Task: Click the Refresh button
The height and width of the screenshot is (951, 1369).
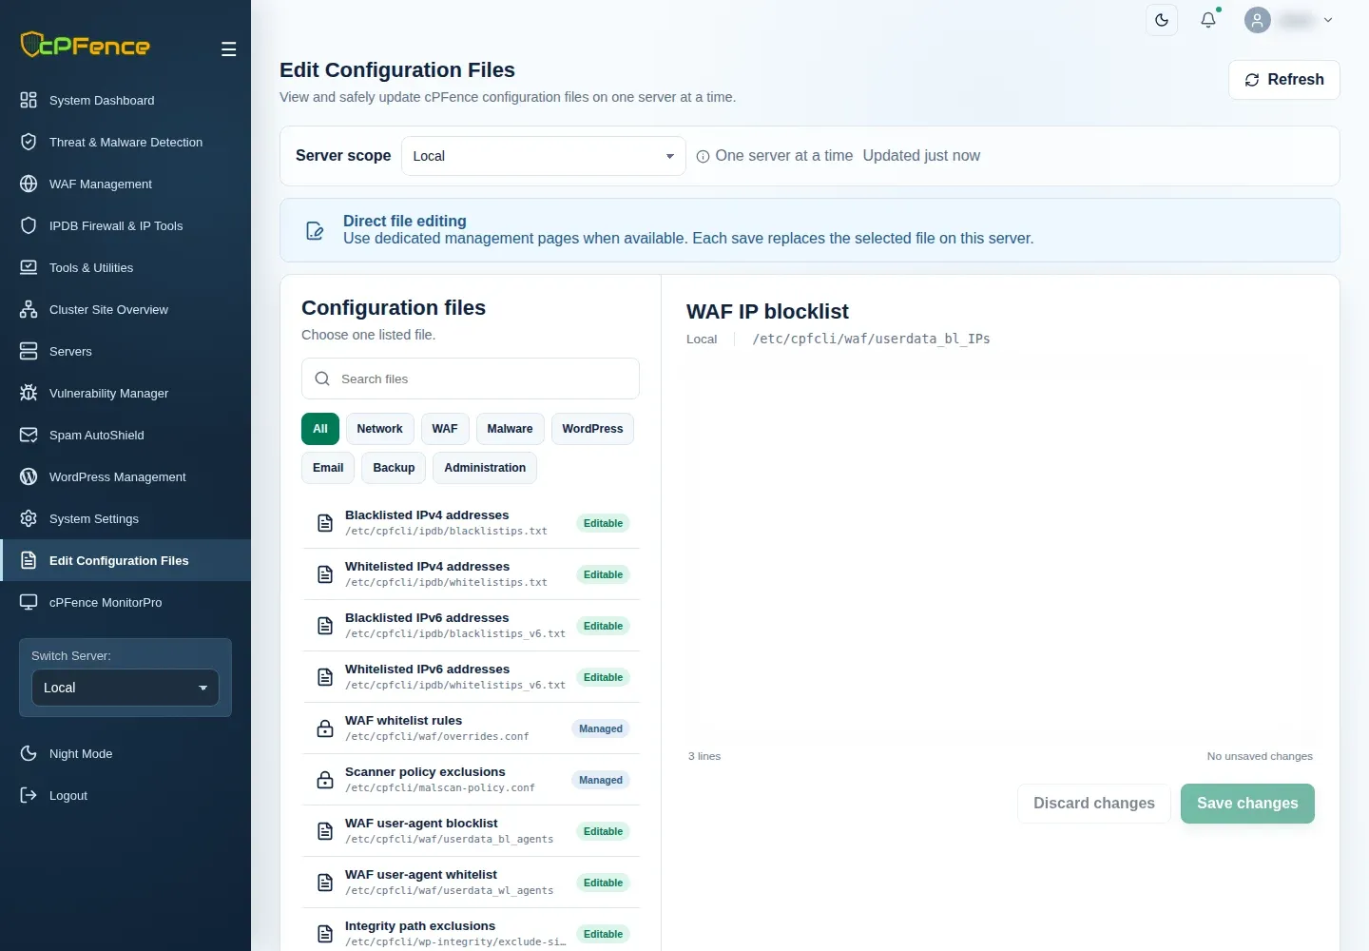Action: click(1284, 80)
